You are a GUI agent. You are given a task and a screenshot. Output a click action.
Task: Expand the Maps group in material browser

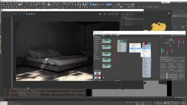(x=97, y=55)
